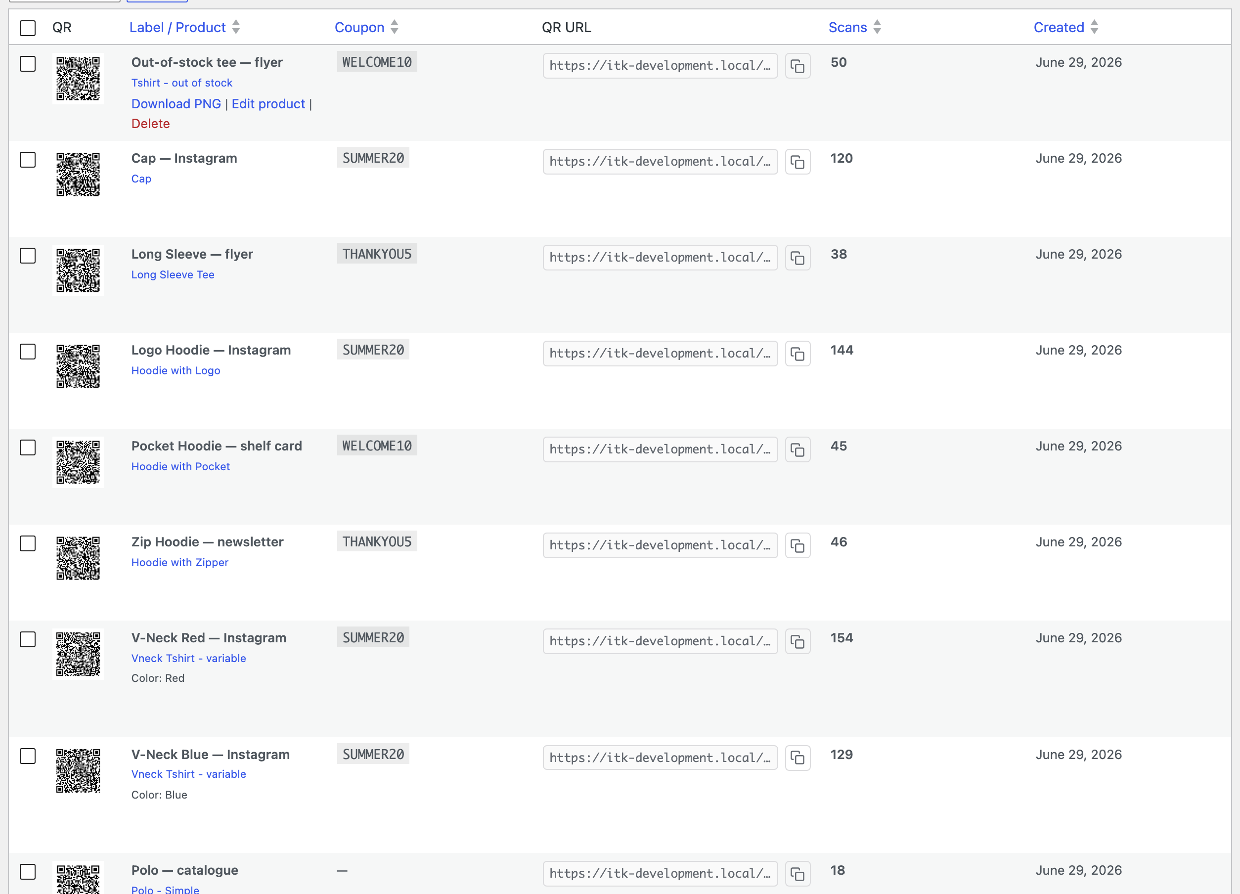
Task: Select the Pocket Hoodie — shelf card checkbox
Action: 27,447
